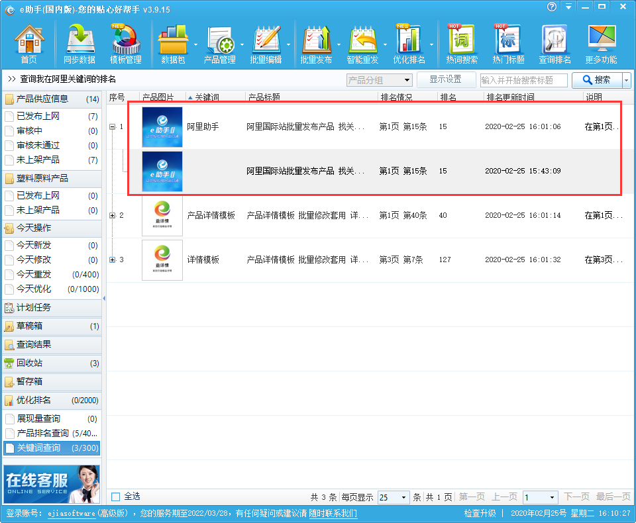Click the 在线客服 online service banner
The height and width of the screenshot is (523, 636).
tap(52, 485)
